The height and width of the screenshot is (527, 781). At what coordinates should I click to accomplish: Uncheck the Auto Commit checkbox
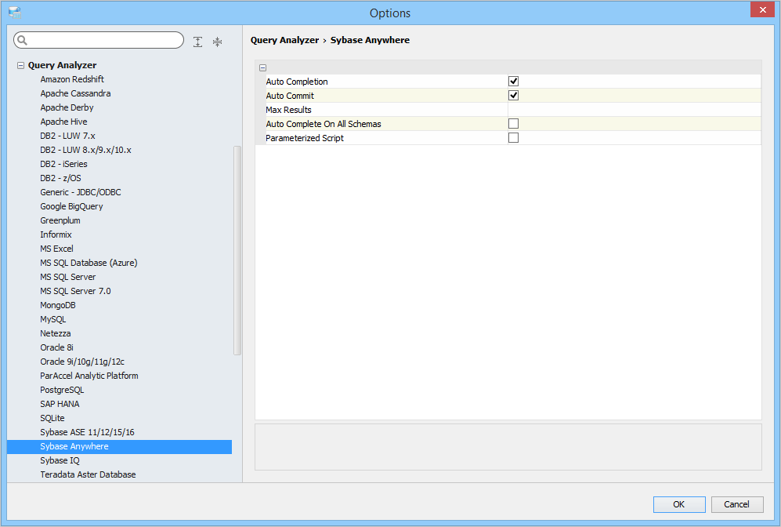click(513, 95)
